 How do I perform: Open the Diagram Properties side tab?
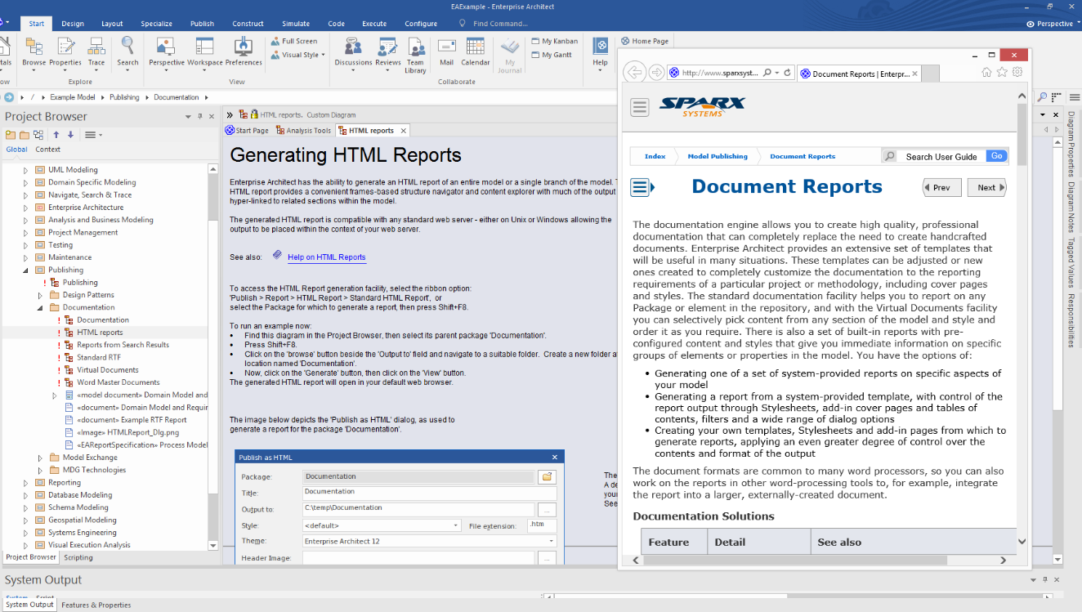[1071, 143]
